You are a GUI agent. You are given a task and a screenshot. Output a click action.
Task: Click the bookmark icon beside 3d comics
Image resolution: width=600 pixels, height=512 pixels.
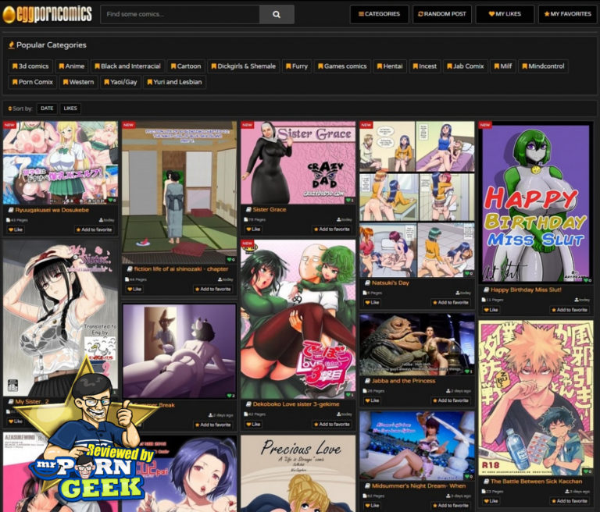[x=14, y=66]
